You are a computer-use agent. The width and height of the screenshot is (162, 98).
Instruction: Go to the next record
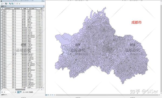[13, 92]
